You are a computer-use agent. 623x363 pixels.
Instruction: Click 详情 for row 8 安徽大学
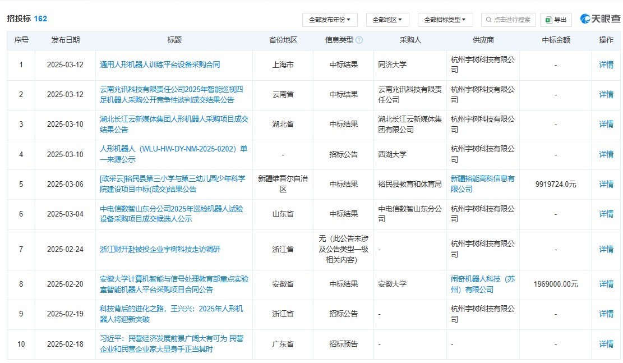[x=606, y=284]
